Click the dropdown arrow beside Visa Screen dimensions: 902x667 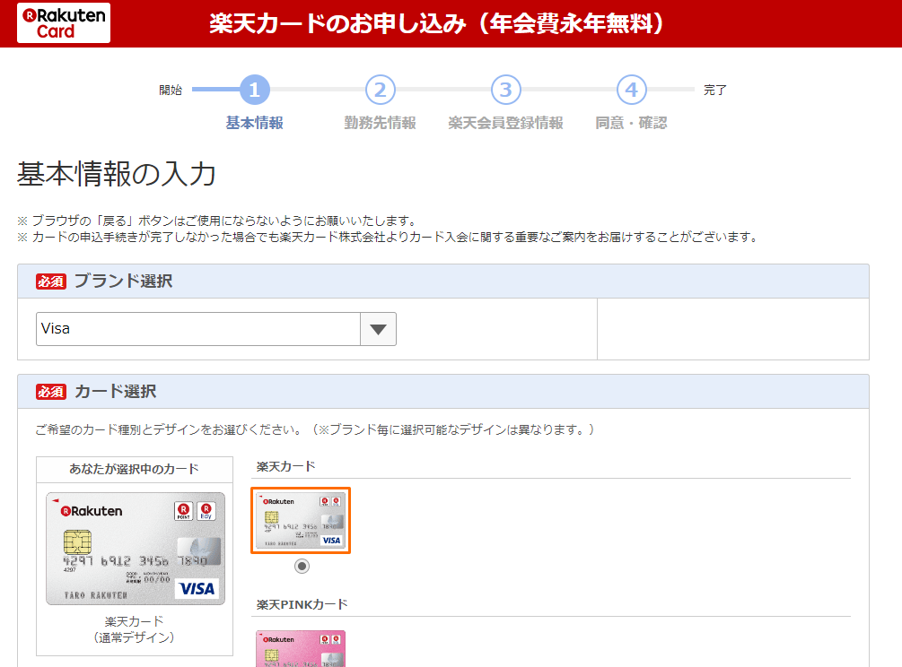click(x=378, y=329)
